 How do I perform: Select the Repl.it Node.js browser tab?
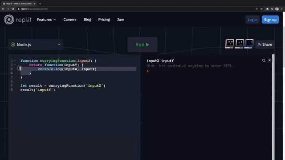pyautogui.click(x=19, y=4)
